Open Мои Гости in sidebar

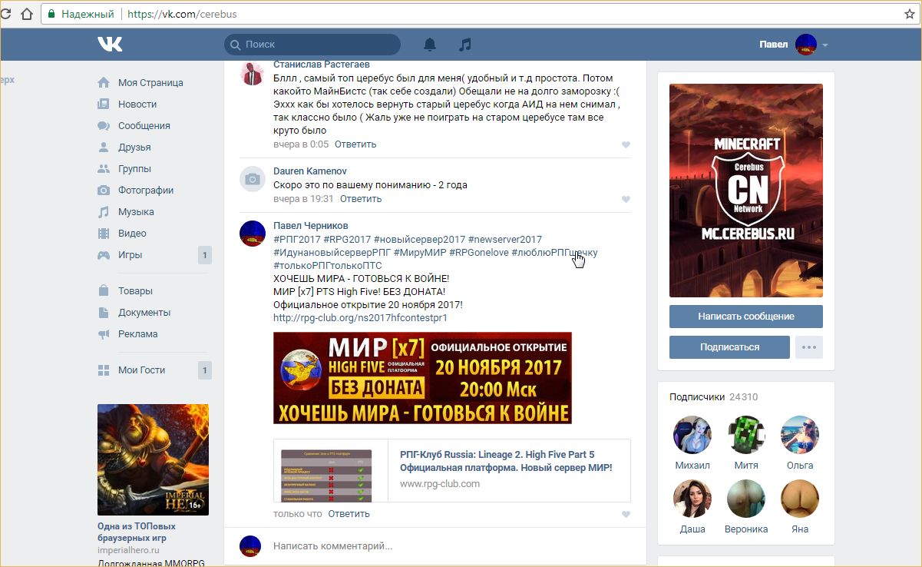coord(142,370)
